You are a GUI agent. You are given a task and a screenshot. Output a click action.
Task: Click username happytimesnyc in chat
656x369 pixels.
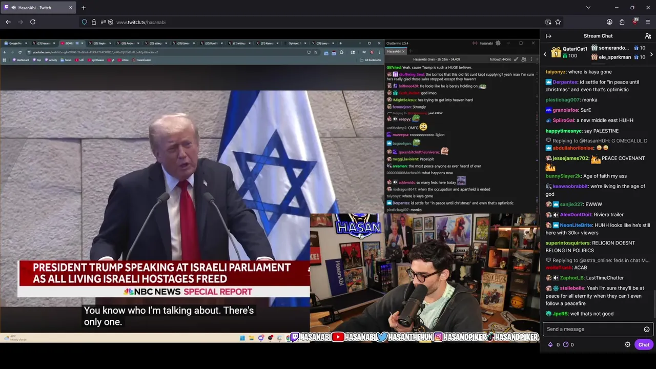click(564, 131)
